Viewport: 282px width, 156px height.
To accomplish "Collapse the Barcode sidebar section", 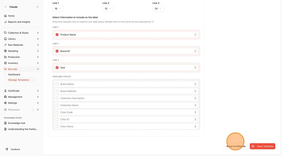I will pos(38,69).
